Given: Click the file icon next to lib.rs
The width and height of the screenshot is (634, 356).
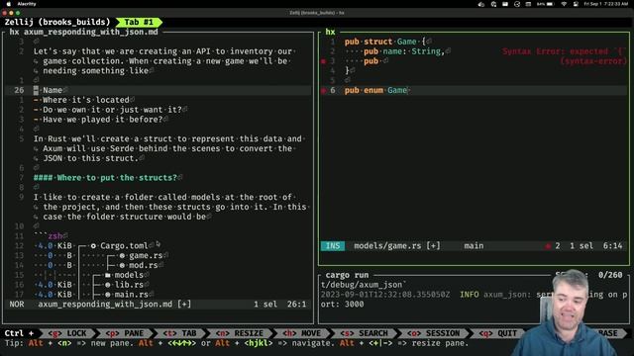Looking at the screenshot, I should coord(108,285).
